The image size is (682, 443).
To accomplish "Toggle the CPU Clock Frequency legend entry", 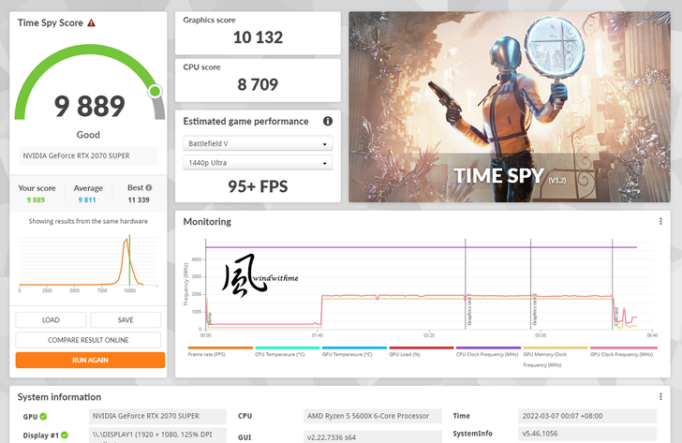I will (487, 354).
